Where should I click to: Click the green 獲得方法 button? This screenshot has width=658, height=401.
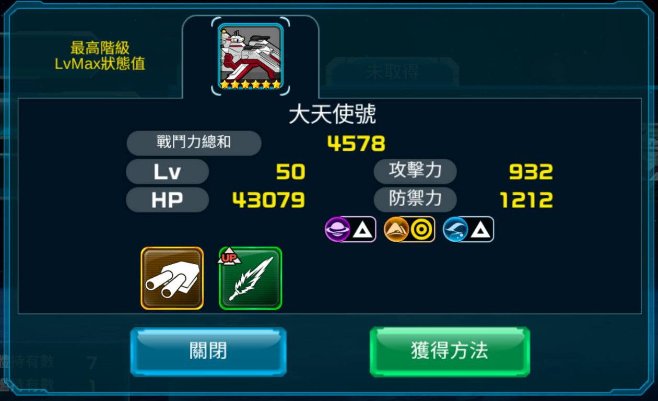450,351
